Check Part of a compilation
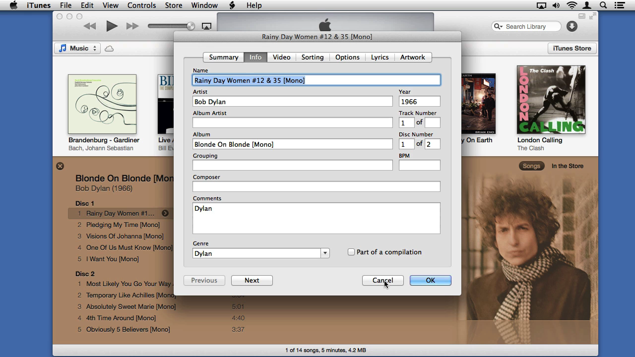Viewport: 635px width, 357px height. pos(351,252)
